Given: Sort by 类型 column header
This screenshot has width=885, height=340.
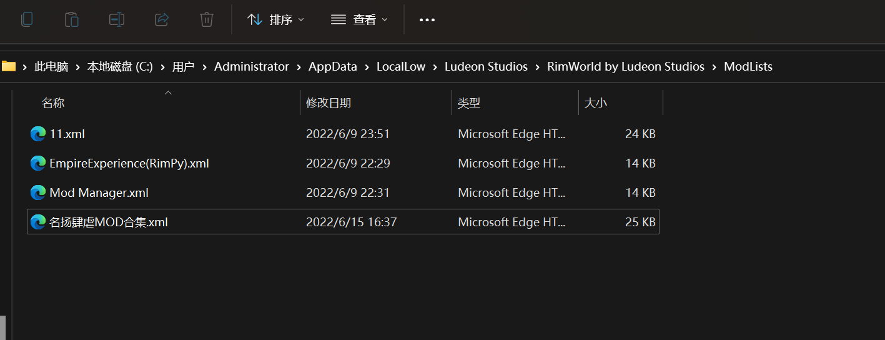Looking at the screenshot, I should (469, 103).
